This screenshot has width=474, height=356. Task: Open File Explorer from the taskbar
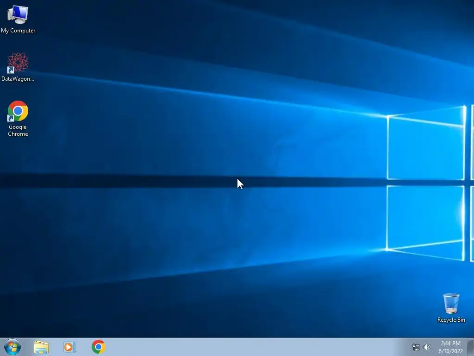click(41, 347)
